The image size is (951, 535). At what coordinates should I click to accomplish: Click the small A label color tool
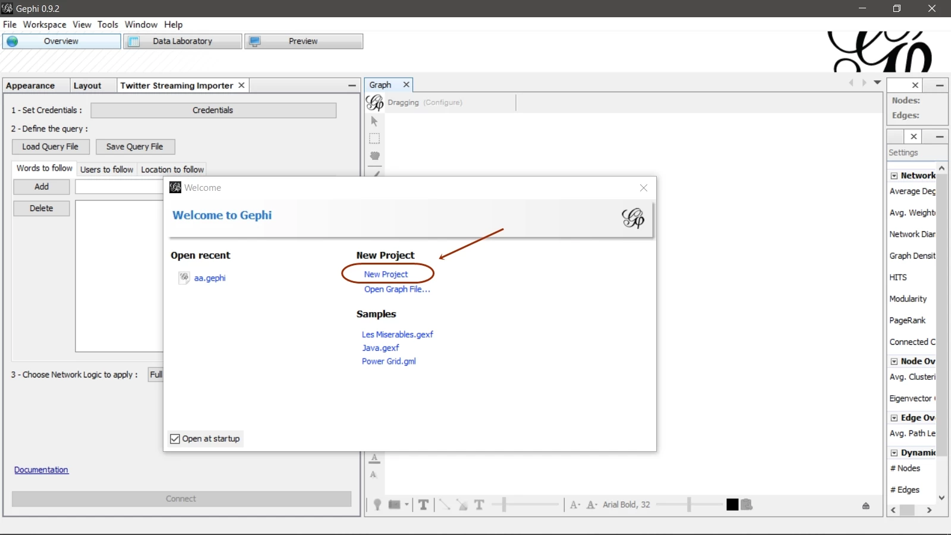click(373, 474)
